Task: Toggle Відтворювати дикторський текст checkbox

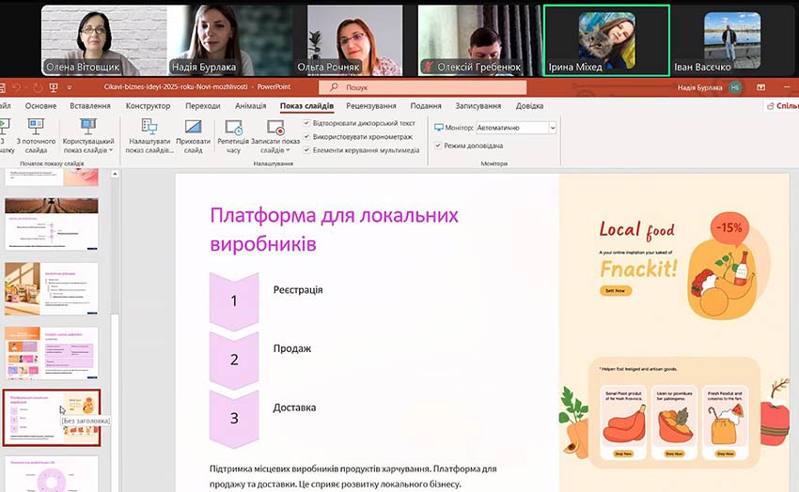Action: click(x=307, y=123)
